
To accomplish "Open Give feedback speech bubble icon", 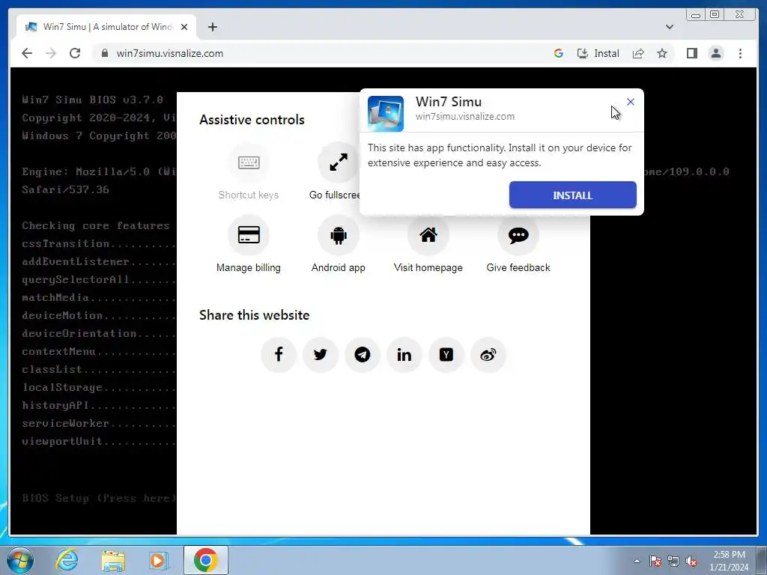I will coord(518,234).
